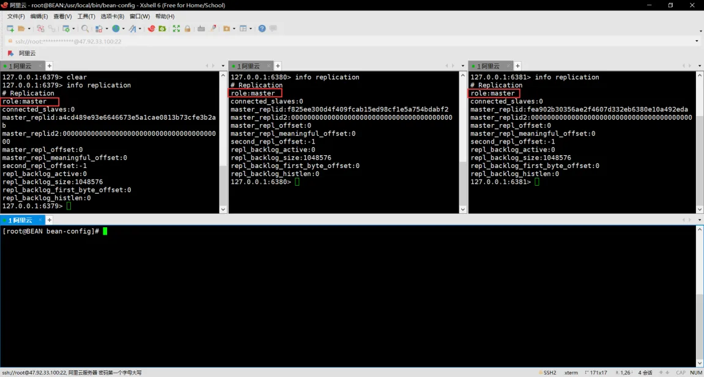
Task: Click the Open Session folder icon
Action: 21,29
